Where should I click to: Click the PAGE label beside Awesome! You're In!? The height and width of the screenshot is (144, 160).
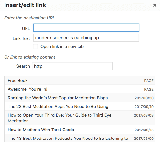pyautogui.click(x=149, y=89)
